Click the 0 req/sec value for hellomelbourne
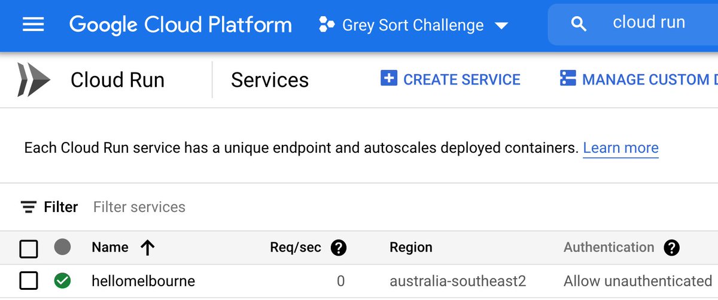Viewport: 718px width, 300px height. click(x=340, y=281)
